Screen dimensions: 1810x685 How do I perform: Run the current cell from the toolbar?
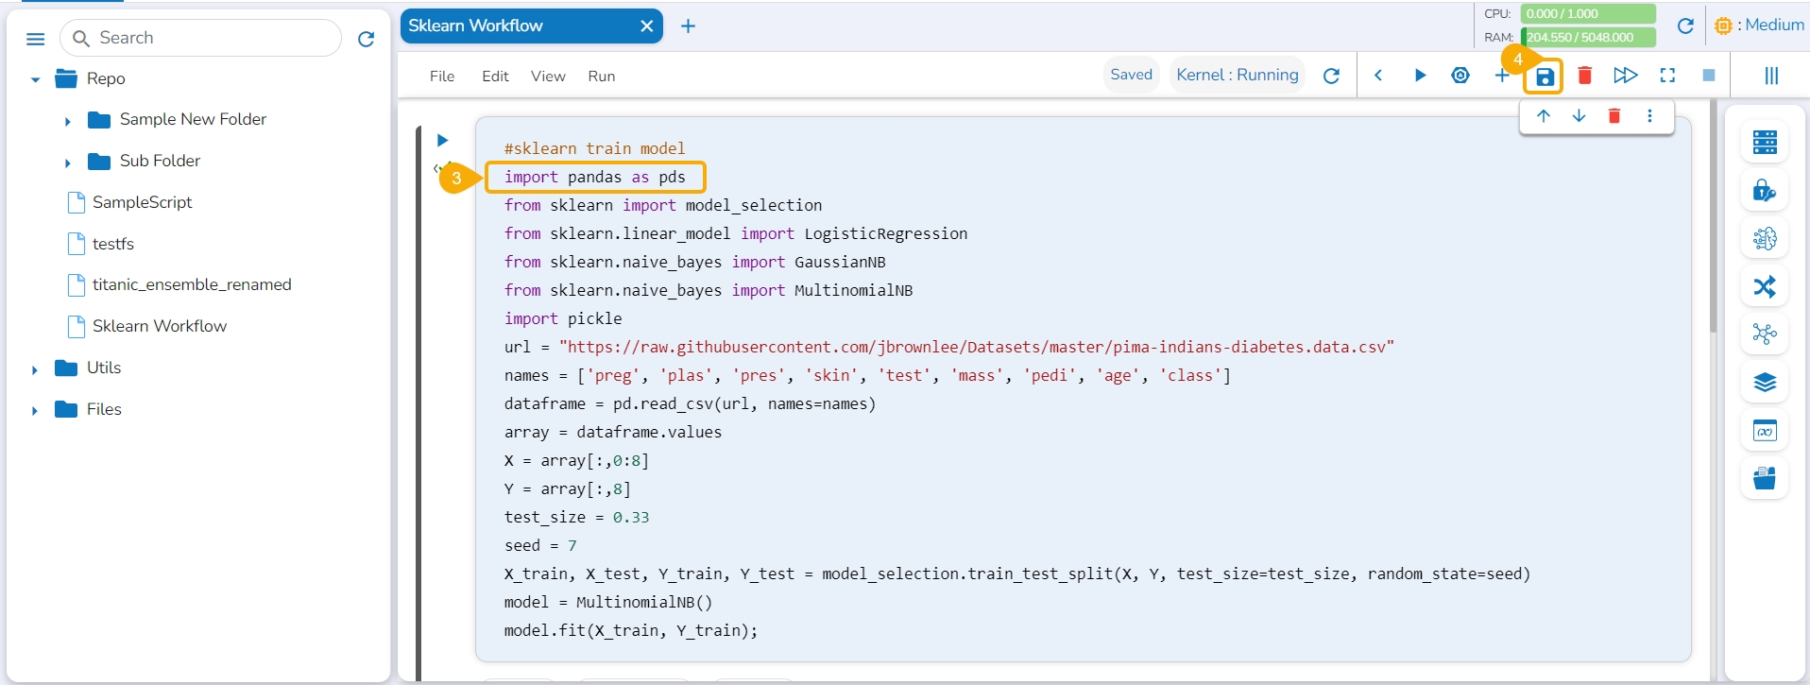coord(1419,76)
